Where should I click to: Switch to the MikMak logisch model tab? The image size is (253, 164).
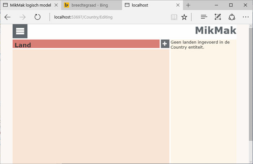pos(30,5)
